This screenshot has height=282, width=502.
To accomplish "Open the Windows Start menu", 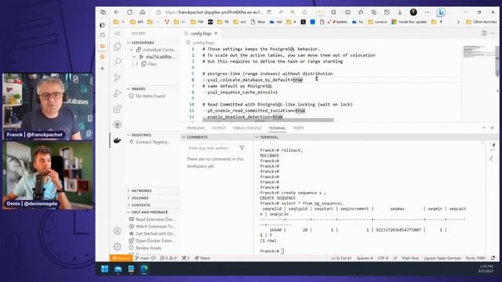I will click(104, 269).
